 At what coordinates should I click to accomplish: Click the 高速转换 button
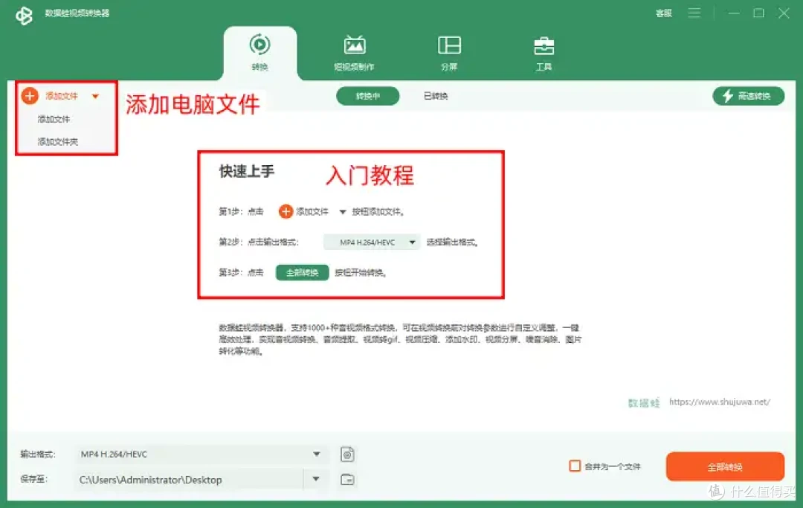pos(748,96)
